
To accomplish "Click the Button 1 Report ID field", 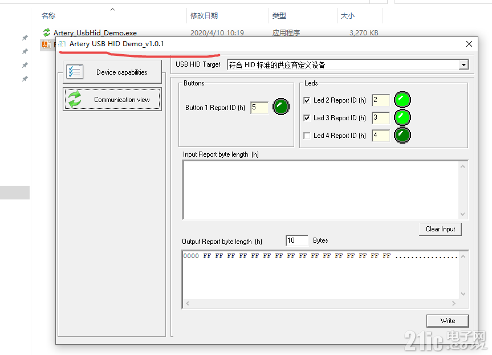I will pyautogui.click(x=259, y=108).
